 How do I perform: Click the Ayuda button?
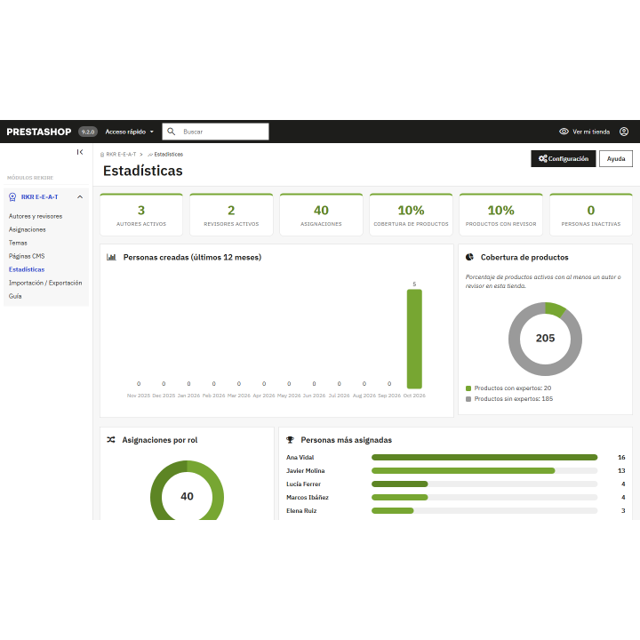tap(616, 159)
